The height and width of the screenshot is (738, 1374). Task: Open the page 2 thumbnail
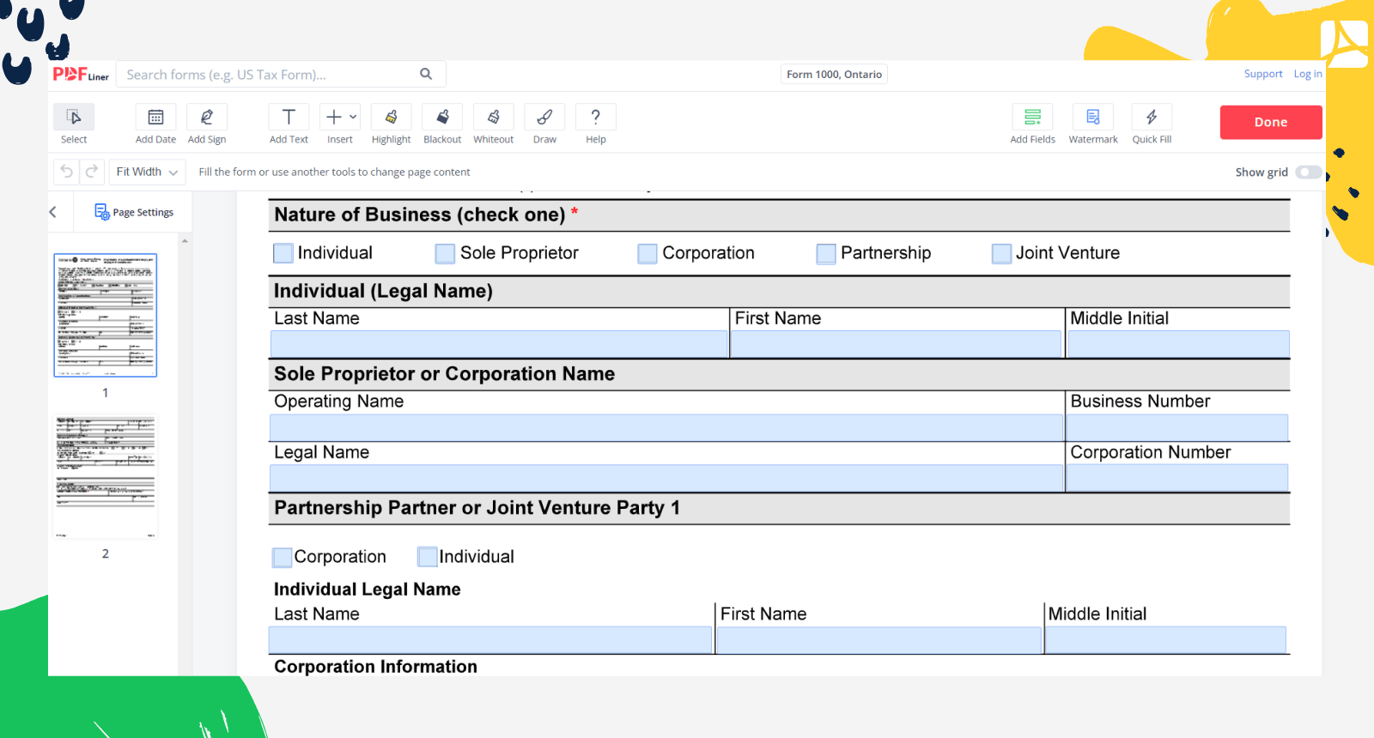click(106, 476)
